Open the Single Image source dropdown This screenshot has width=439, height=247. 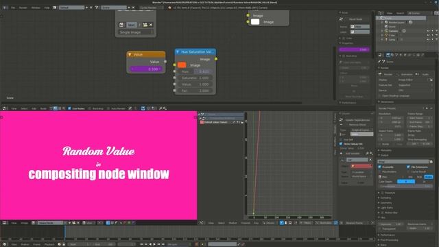coord(136,32)
